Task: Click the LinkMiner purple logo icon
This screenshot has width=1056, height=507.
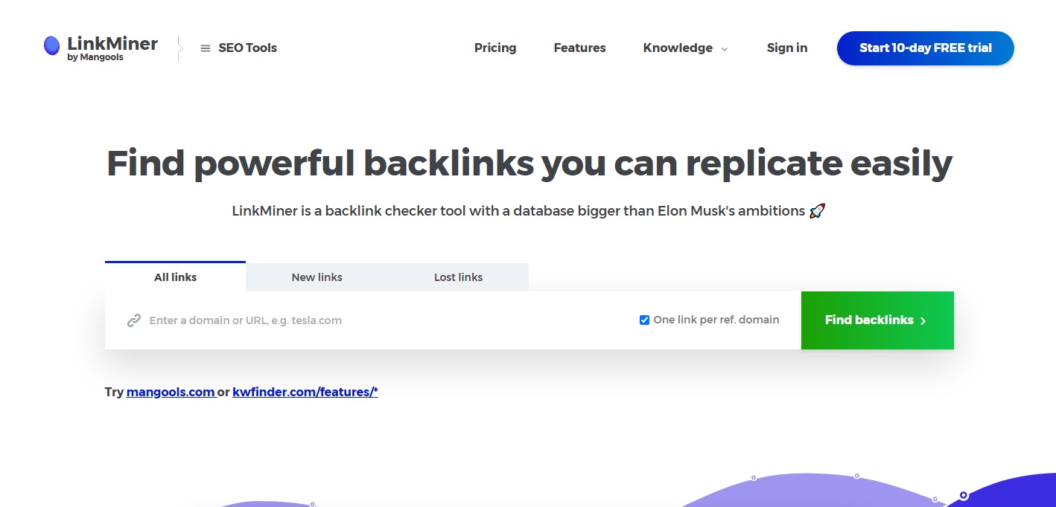Action: coord(51,46)
